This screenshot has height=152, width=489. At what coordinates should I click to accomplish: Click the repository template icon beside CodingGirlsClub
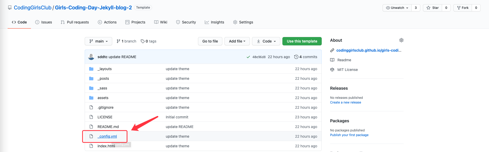point(10,8)
